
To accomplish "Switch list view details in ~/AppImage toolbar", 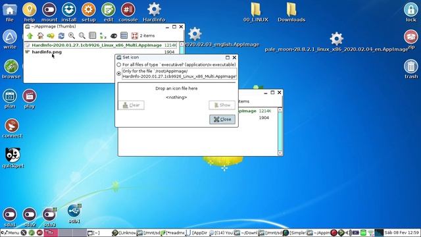I will [92, 36].
